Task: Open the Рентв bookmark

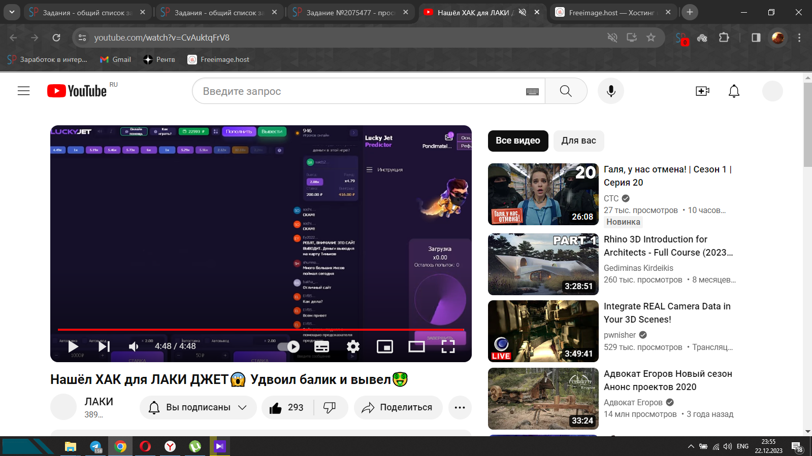Action: [159, 59]
